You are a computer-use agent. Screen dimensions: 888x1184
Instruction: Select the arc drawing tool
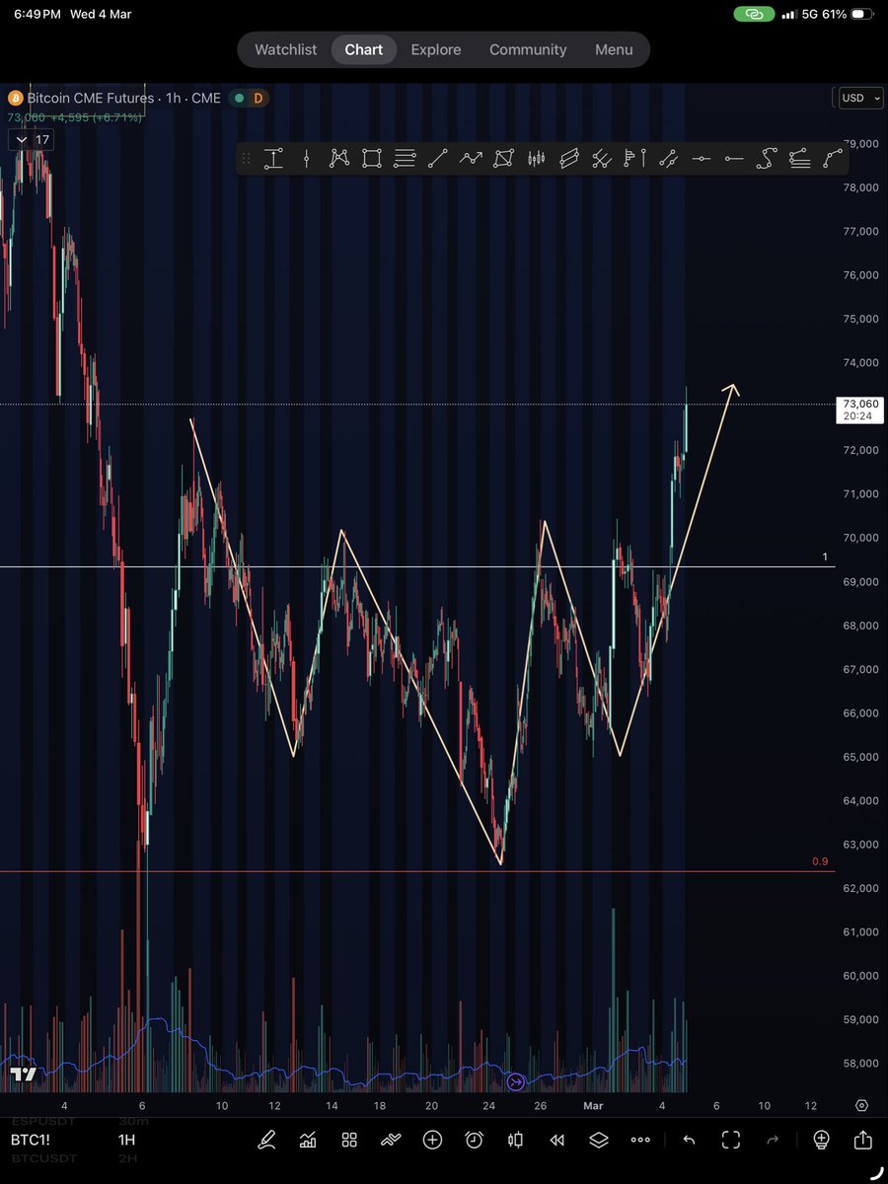[x=834, y=158]
